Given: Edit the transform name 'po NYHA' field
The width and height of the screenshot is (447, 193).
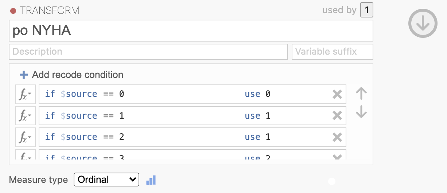Looking at the screenshot, I should 191,31.
